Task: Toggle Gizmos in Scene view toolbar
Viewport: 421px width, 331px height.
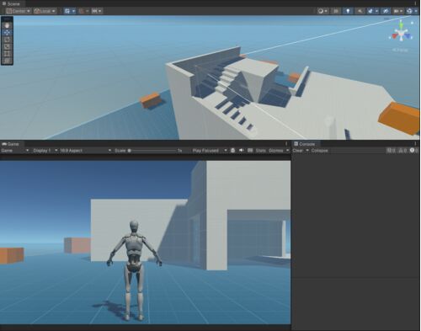Action: point(409,11)
